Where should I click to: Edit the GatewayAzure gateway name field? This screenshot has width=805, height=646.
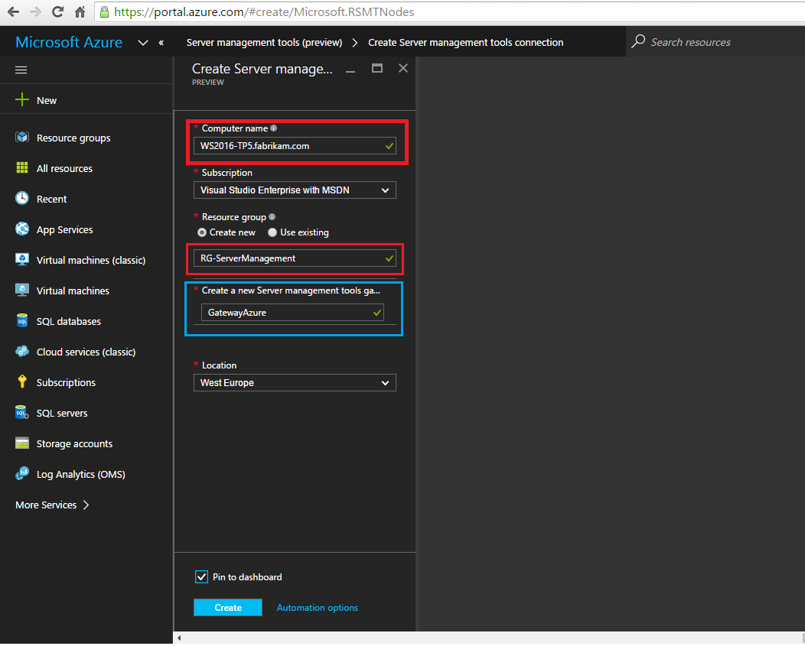[292, 313]
